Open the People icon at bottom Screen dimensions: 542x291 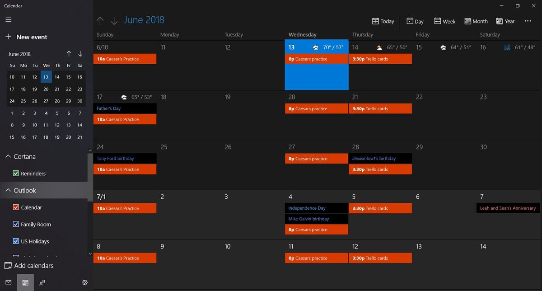42,282
